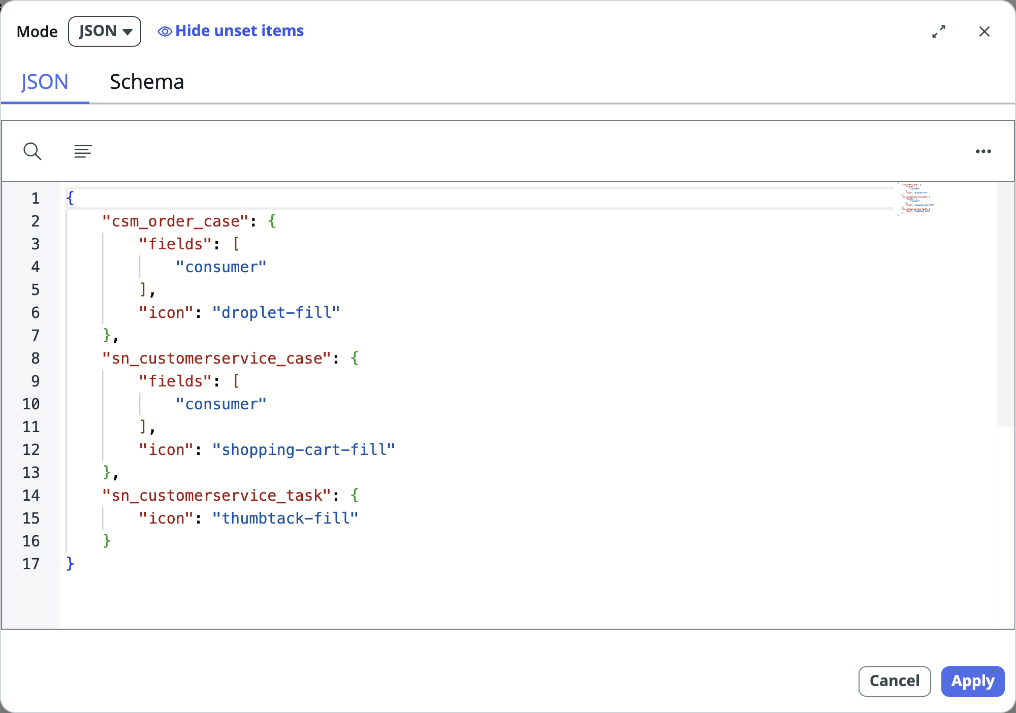The height and width of the screenshot is (713, 1016).
Task: Click the format document icon
Action: (x=82, y=151)
